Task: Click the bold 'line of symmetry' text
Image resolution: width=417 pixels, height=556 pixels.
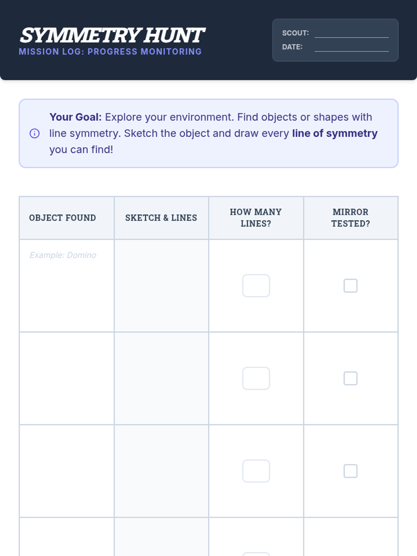Action: click(335, 133)
